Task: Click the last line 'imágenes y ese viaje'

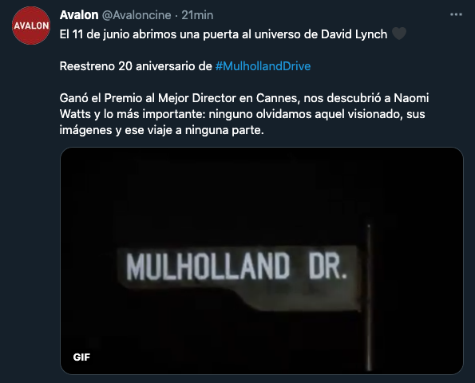Action: (162, 130)
